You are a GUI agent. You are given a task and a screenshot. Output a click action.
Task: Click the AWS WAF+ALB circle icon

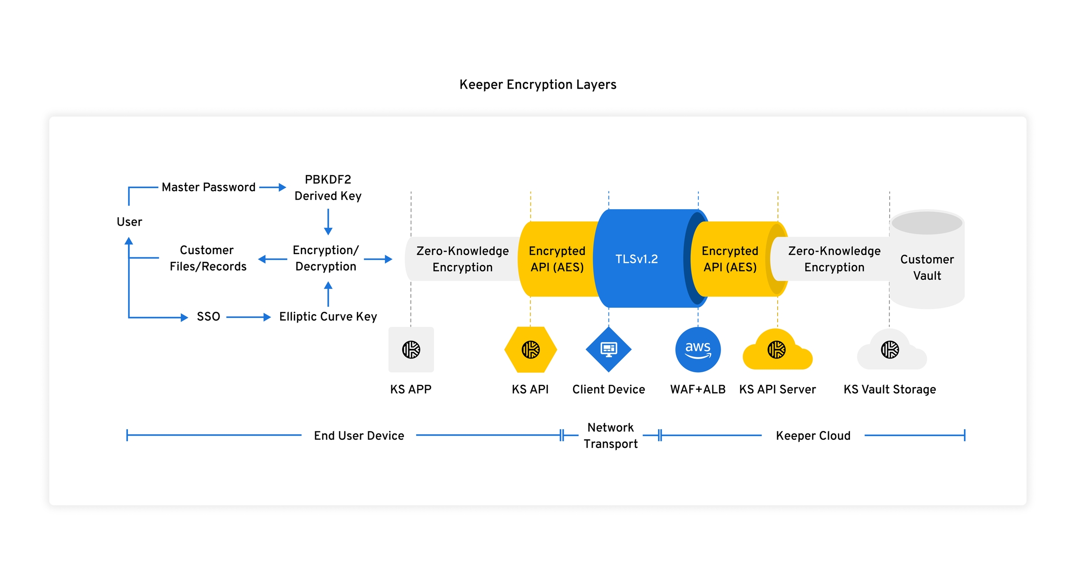pos(698,349)
